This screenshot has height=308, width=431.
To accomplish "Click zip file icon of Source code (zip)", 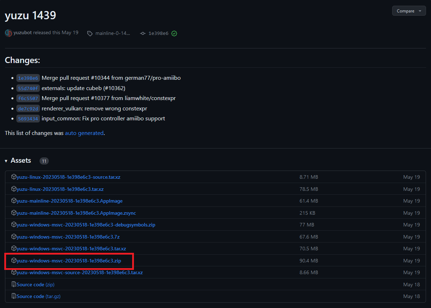I will [x=14, y=284].
